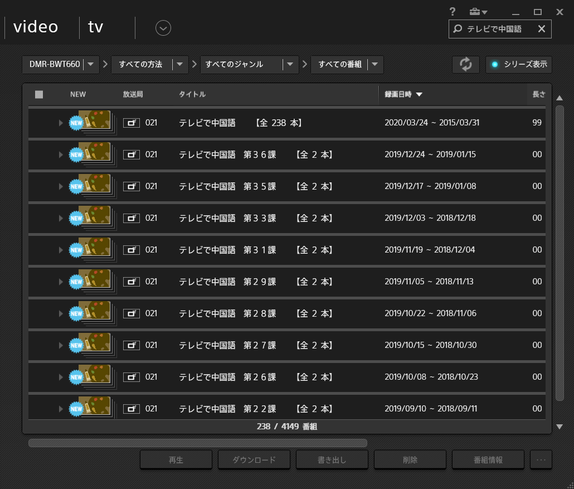Click NEW badge on 第36課 row

pos(76,155)
